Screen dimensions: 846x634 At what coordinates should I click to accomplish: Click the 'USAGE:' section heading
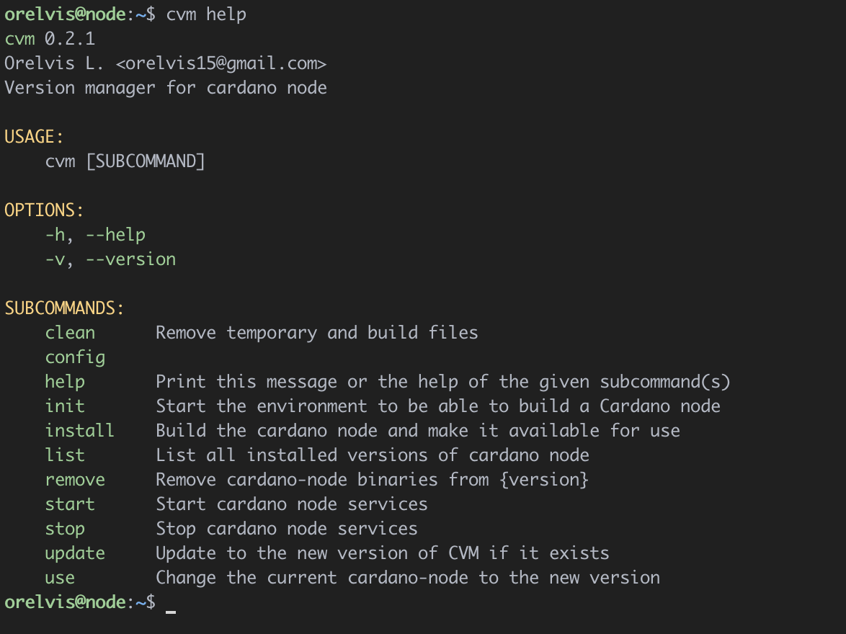[35, 137]
